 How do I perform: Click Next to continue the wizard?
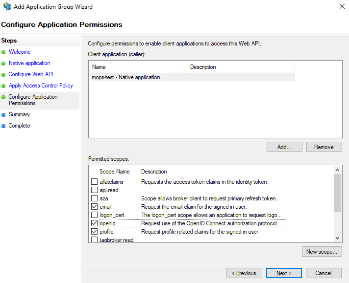pyautogui.click(x=284, y=273)
